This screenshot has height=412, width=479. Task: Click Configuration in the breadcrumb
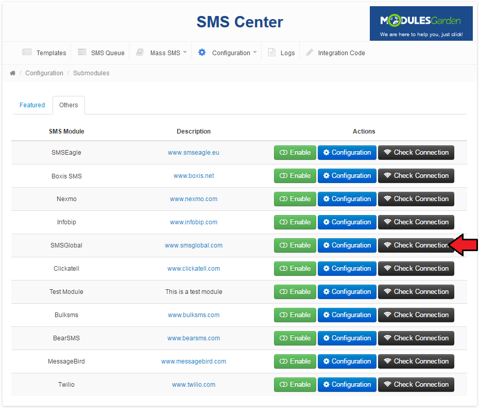point(44,73)
